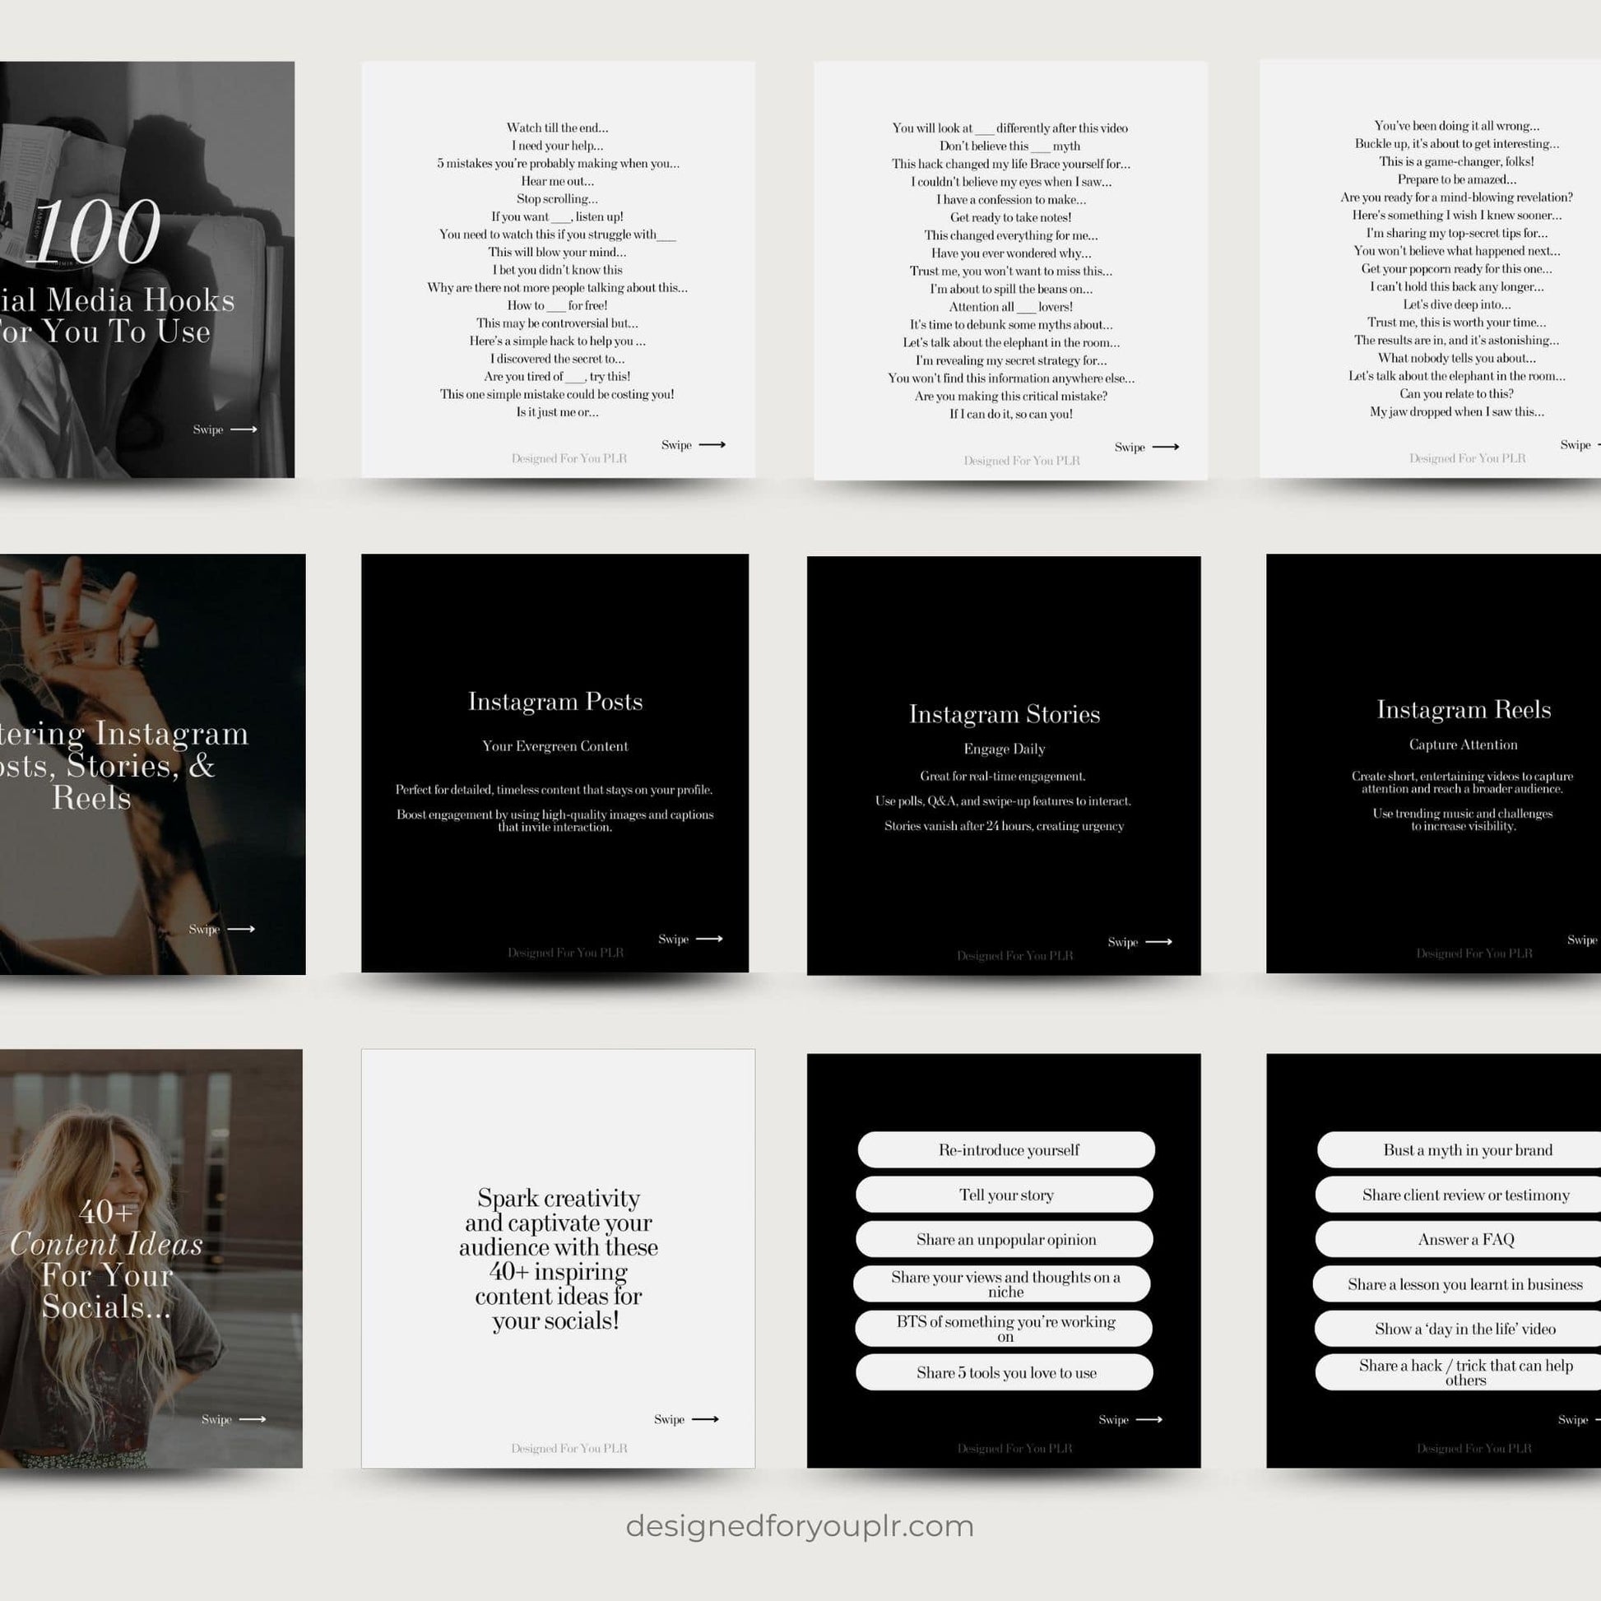Open the Instagram Reels card
Viewport: 1601px width, 1601px height.
1442,763
